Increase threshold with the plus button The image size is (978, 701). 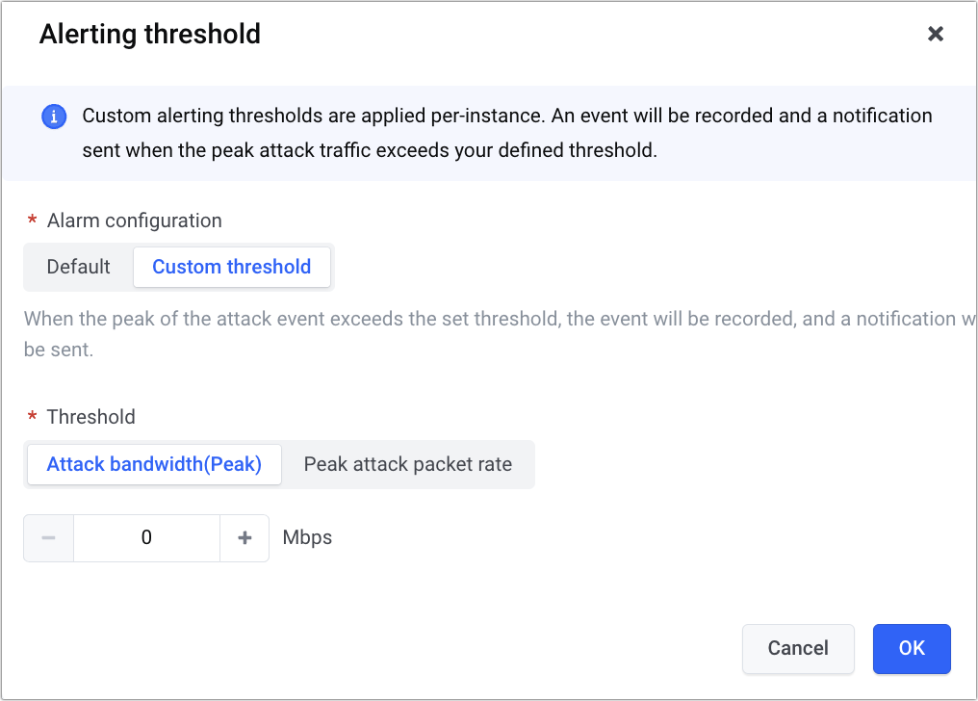point(244,538)
